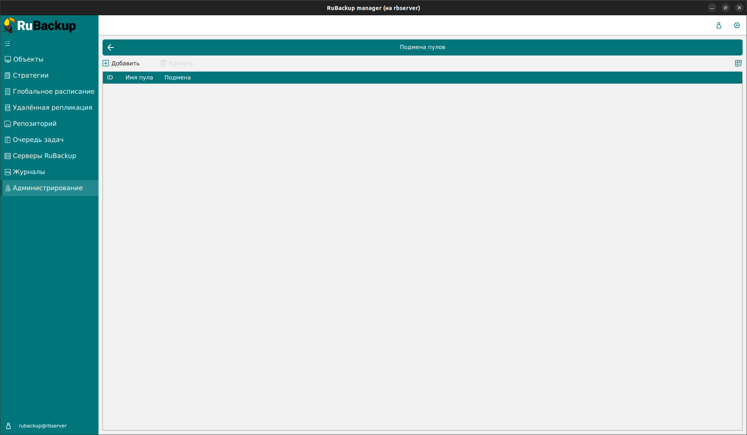Click the user icon at sidebar bottom
This screenshot has height=435, width=747.
[x=8, y=426]
